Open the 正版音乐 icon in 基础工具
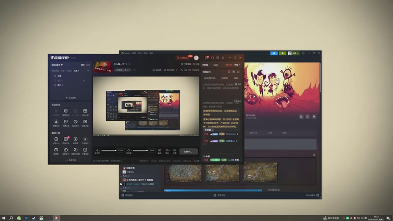Viewport: 393px width, 221px height. coord(85,139)
